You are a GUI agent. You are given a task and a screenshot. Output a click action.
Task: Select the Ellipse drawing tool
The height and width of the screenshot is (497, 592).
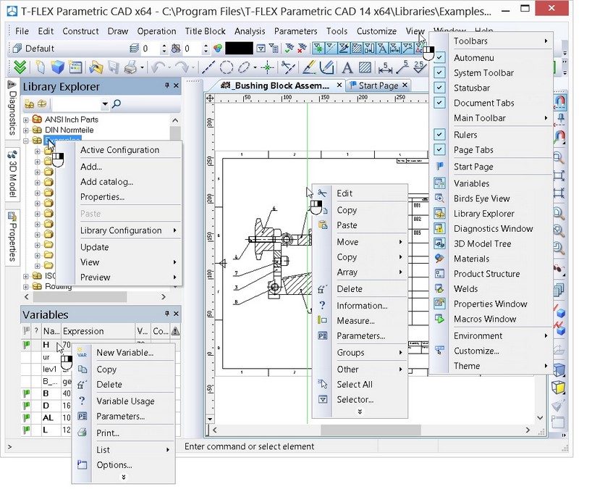point(244,67)
